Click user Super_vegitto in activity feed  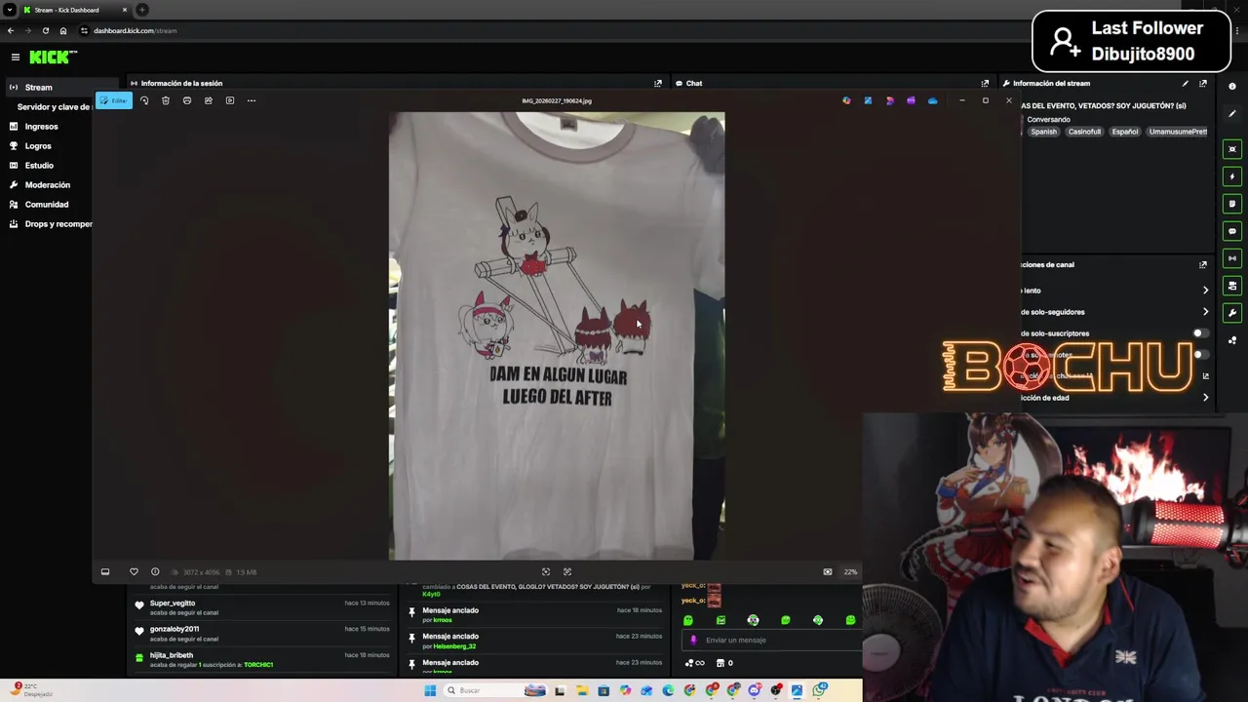[x=173, y=604]
